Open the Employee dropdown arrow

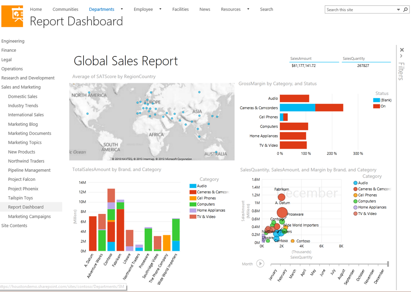[160, 9]
